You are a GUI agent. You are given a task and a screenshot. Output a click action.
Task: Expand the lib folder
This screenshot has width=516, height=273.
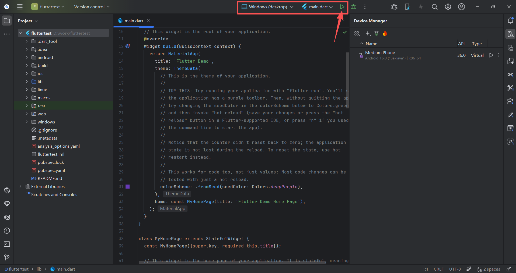[x=27, y=81]
